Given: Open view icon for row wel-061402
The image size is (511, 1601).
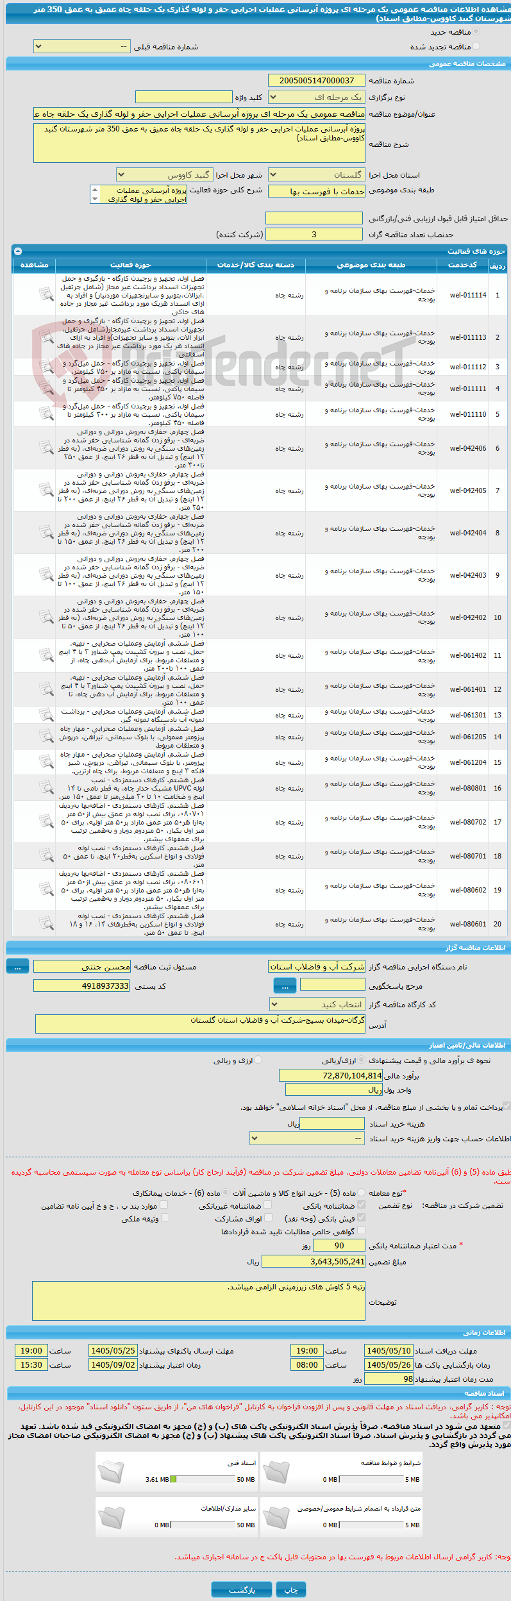Looking at the screenshot, I should pyautogui.click(x=46, y=655).
